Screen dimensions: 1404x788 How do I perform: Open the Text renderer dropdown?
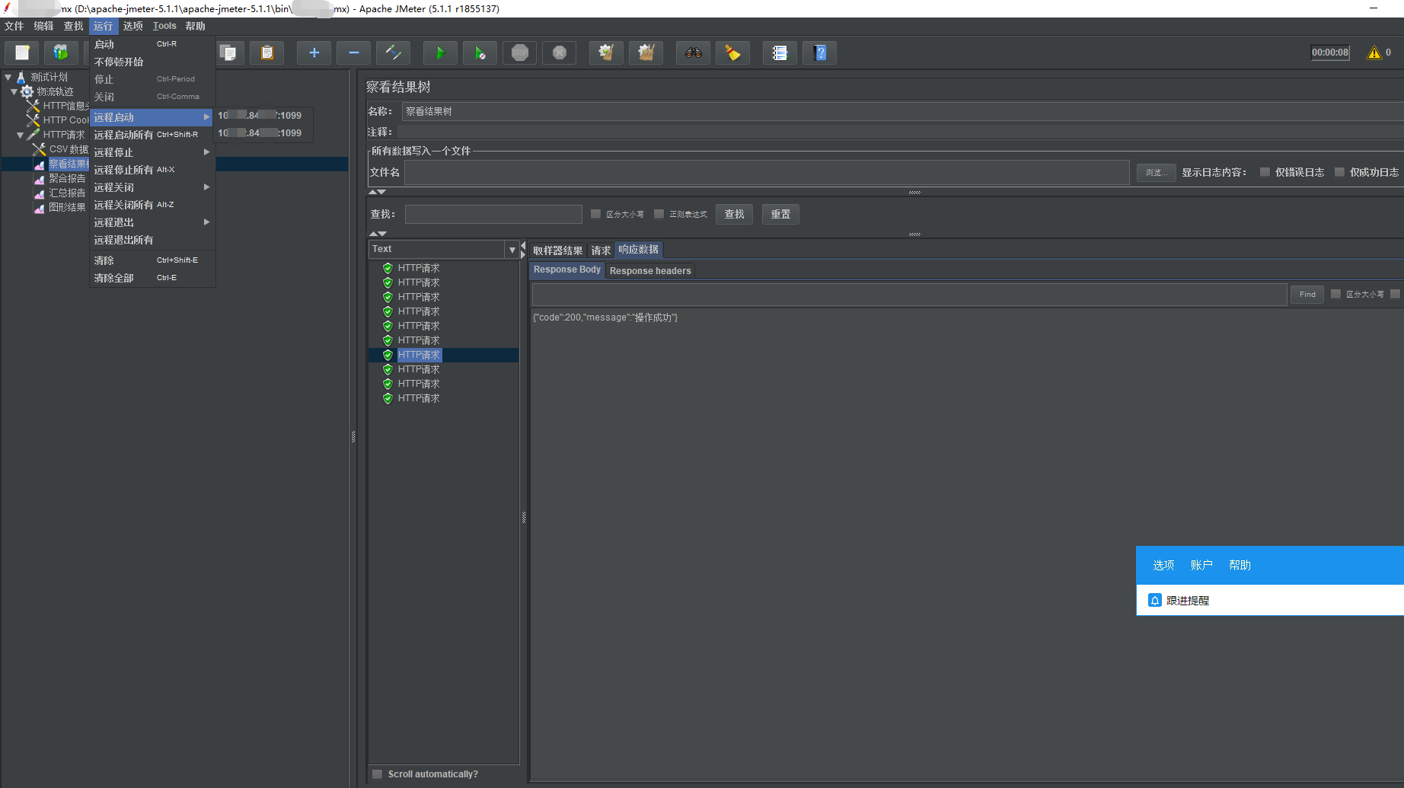point(512,250)
